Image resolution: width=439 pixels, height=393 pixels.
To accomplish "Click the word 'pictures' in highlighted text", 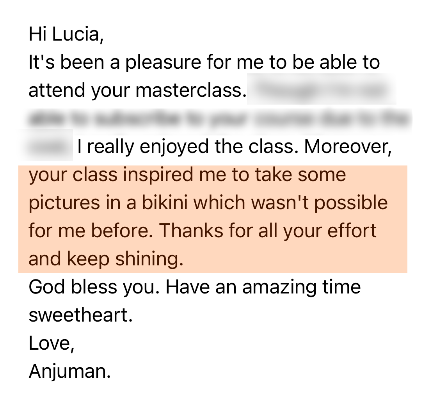I will 64,203.
